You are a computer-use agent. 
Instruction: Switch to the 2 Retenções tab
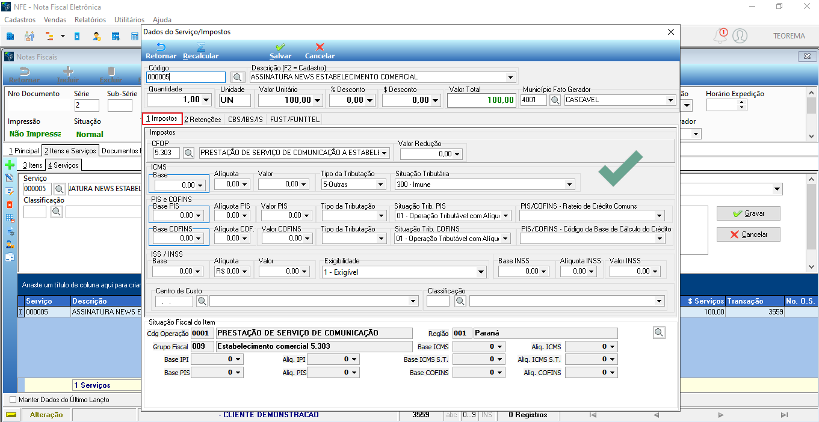click(x=203, y=120)
